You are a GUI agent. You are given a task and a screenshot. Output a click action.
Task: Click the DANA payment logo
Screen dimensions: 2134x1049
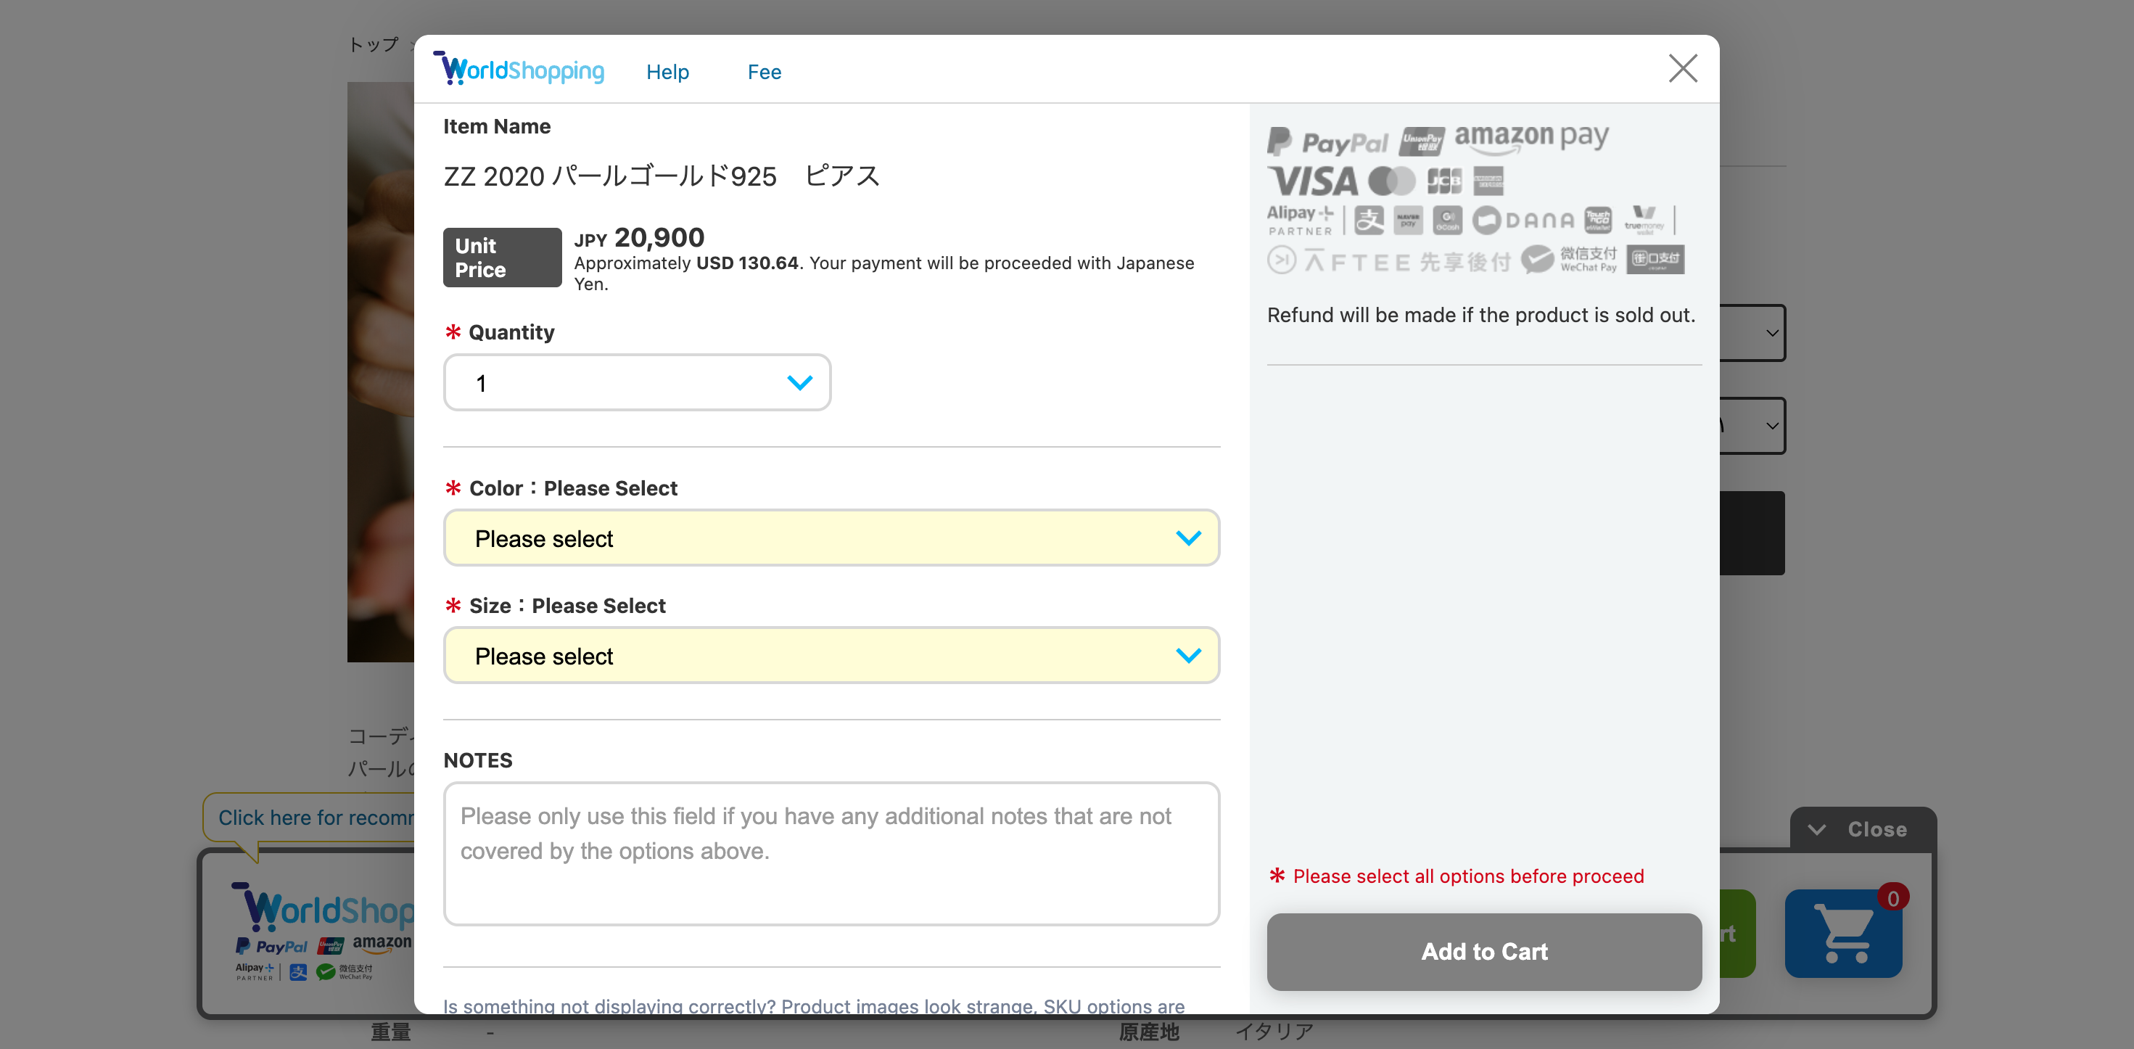(1523, 221)
